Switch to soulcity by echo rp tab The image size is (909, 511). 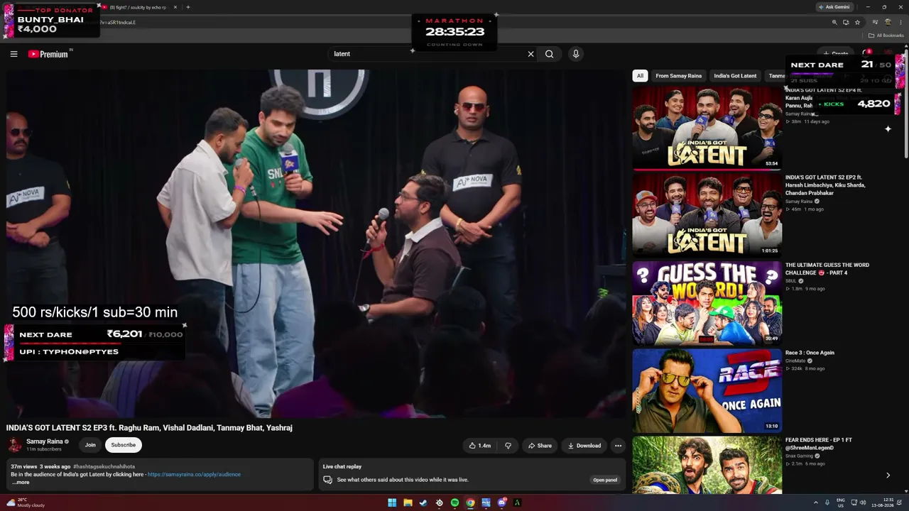coord(138,7)
